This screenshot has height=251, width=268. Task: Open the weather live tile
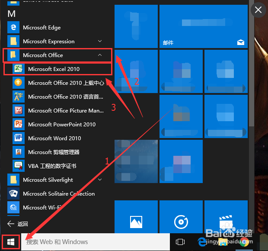tap(136, 161)
